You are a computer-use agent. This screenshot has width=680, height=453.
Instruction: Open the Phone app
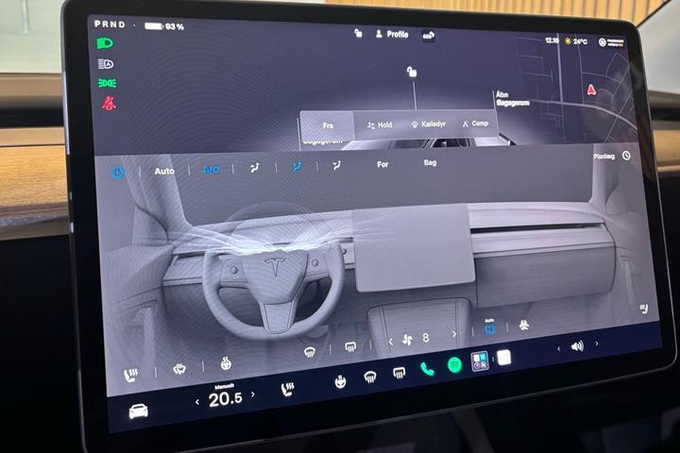(x=427, y=369)
